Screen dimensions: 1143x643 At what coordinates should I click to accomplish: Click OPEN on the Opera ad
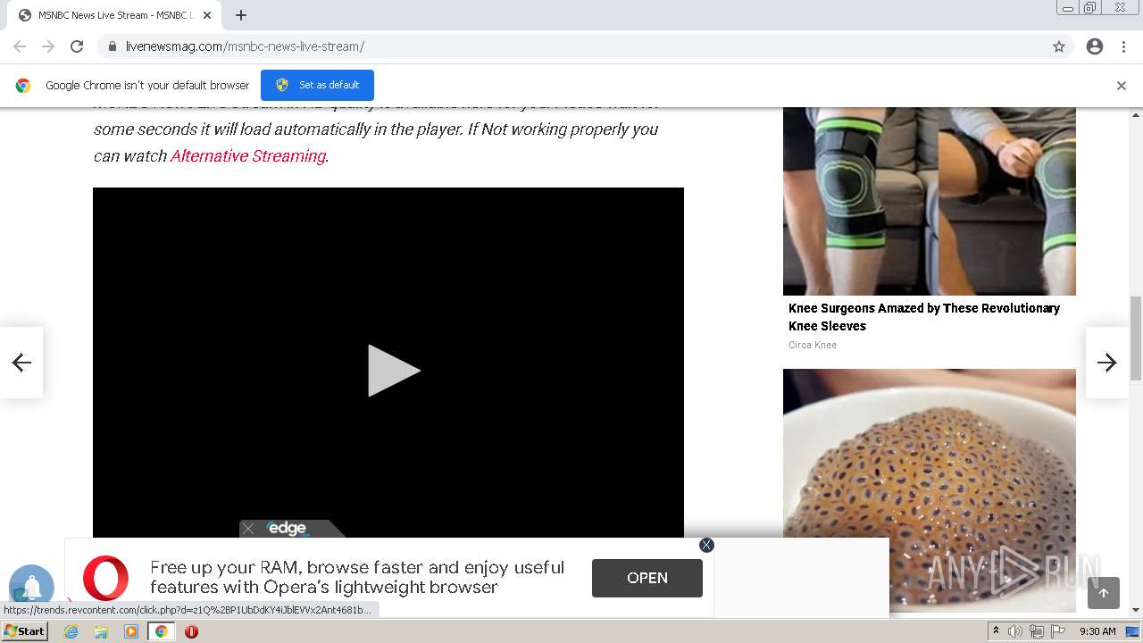coord(647,578)
